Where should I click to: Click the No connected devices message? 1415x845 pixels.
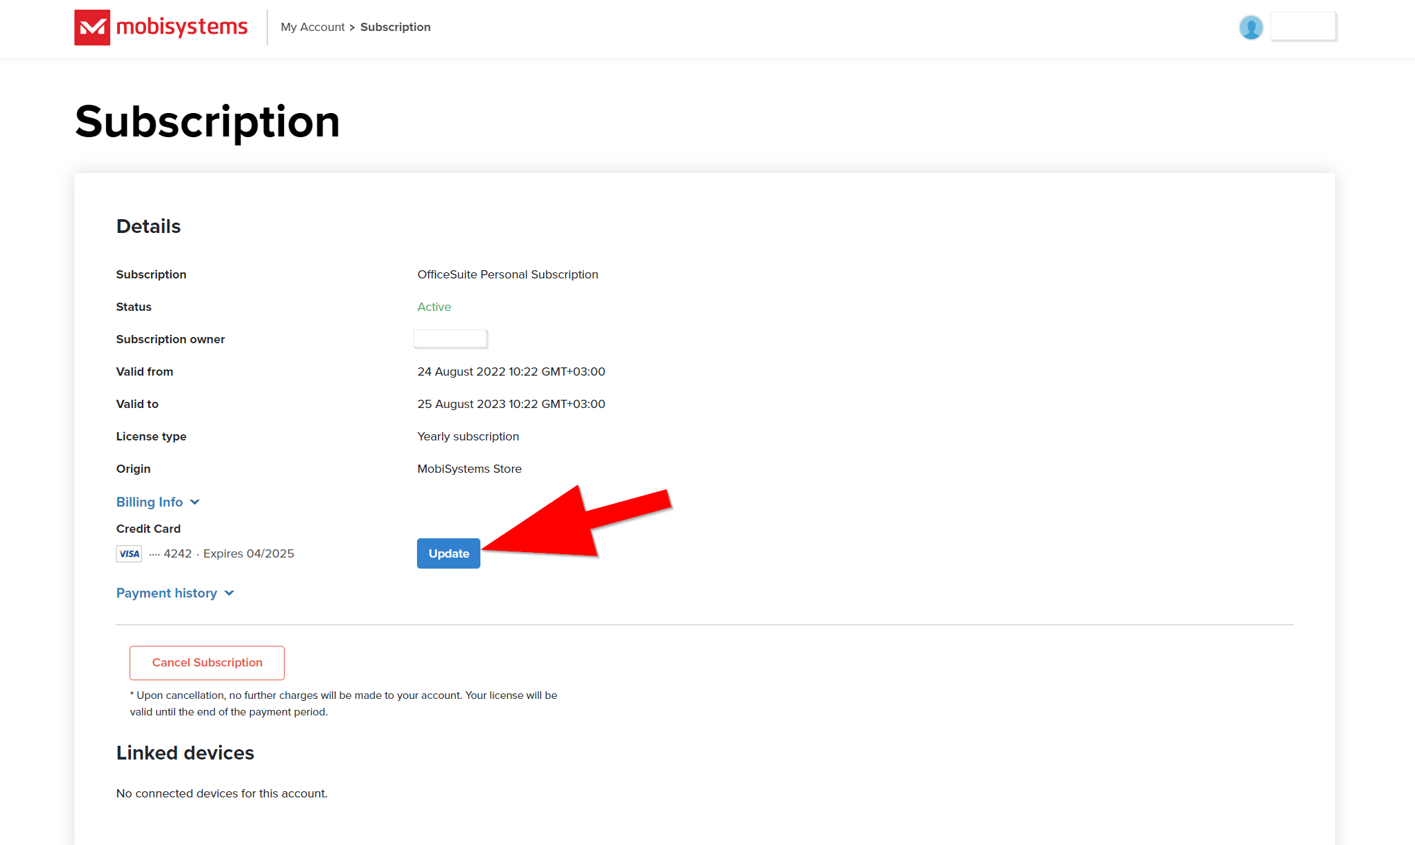(x=222, y=793)
